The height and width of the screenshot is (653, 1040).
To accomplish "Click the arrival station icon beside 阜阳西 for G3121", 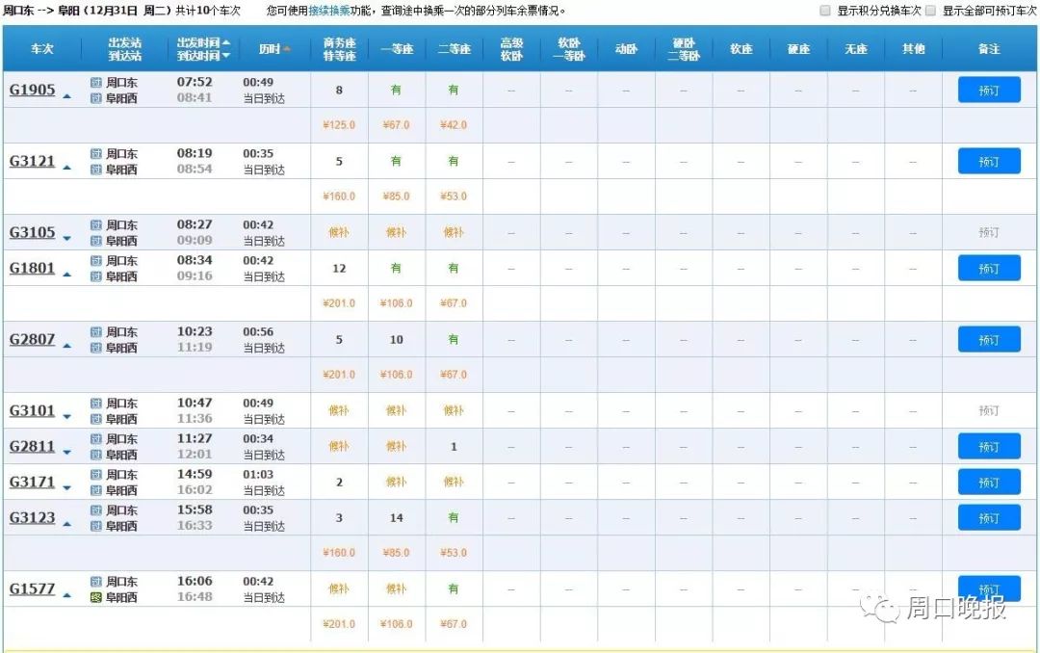I will click(95, 170).
